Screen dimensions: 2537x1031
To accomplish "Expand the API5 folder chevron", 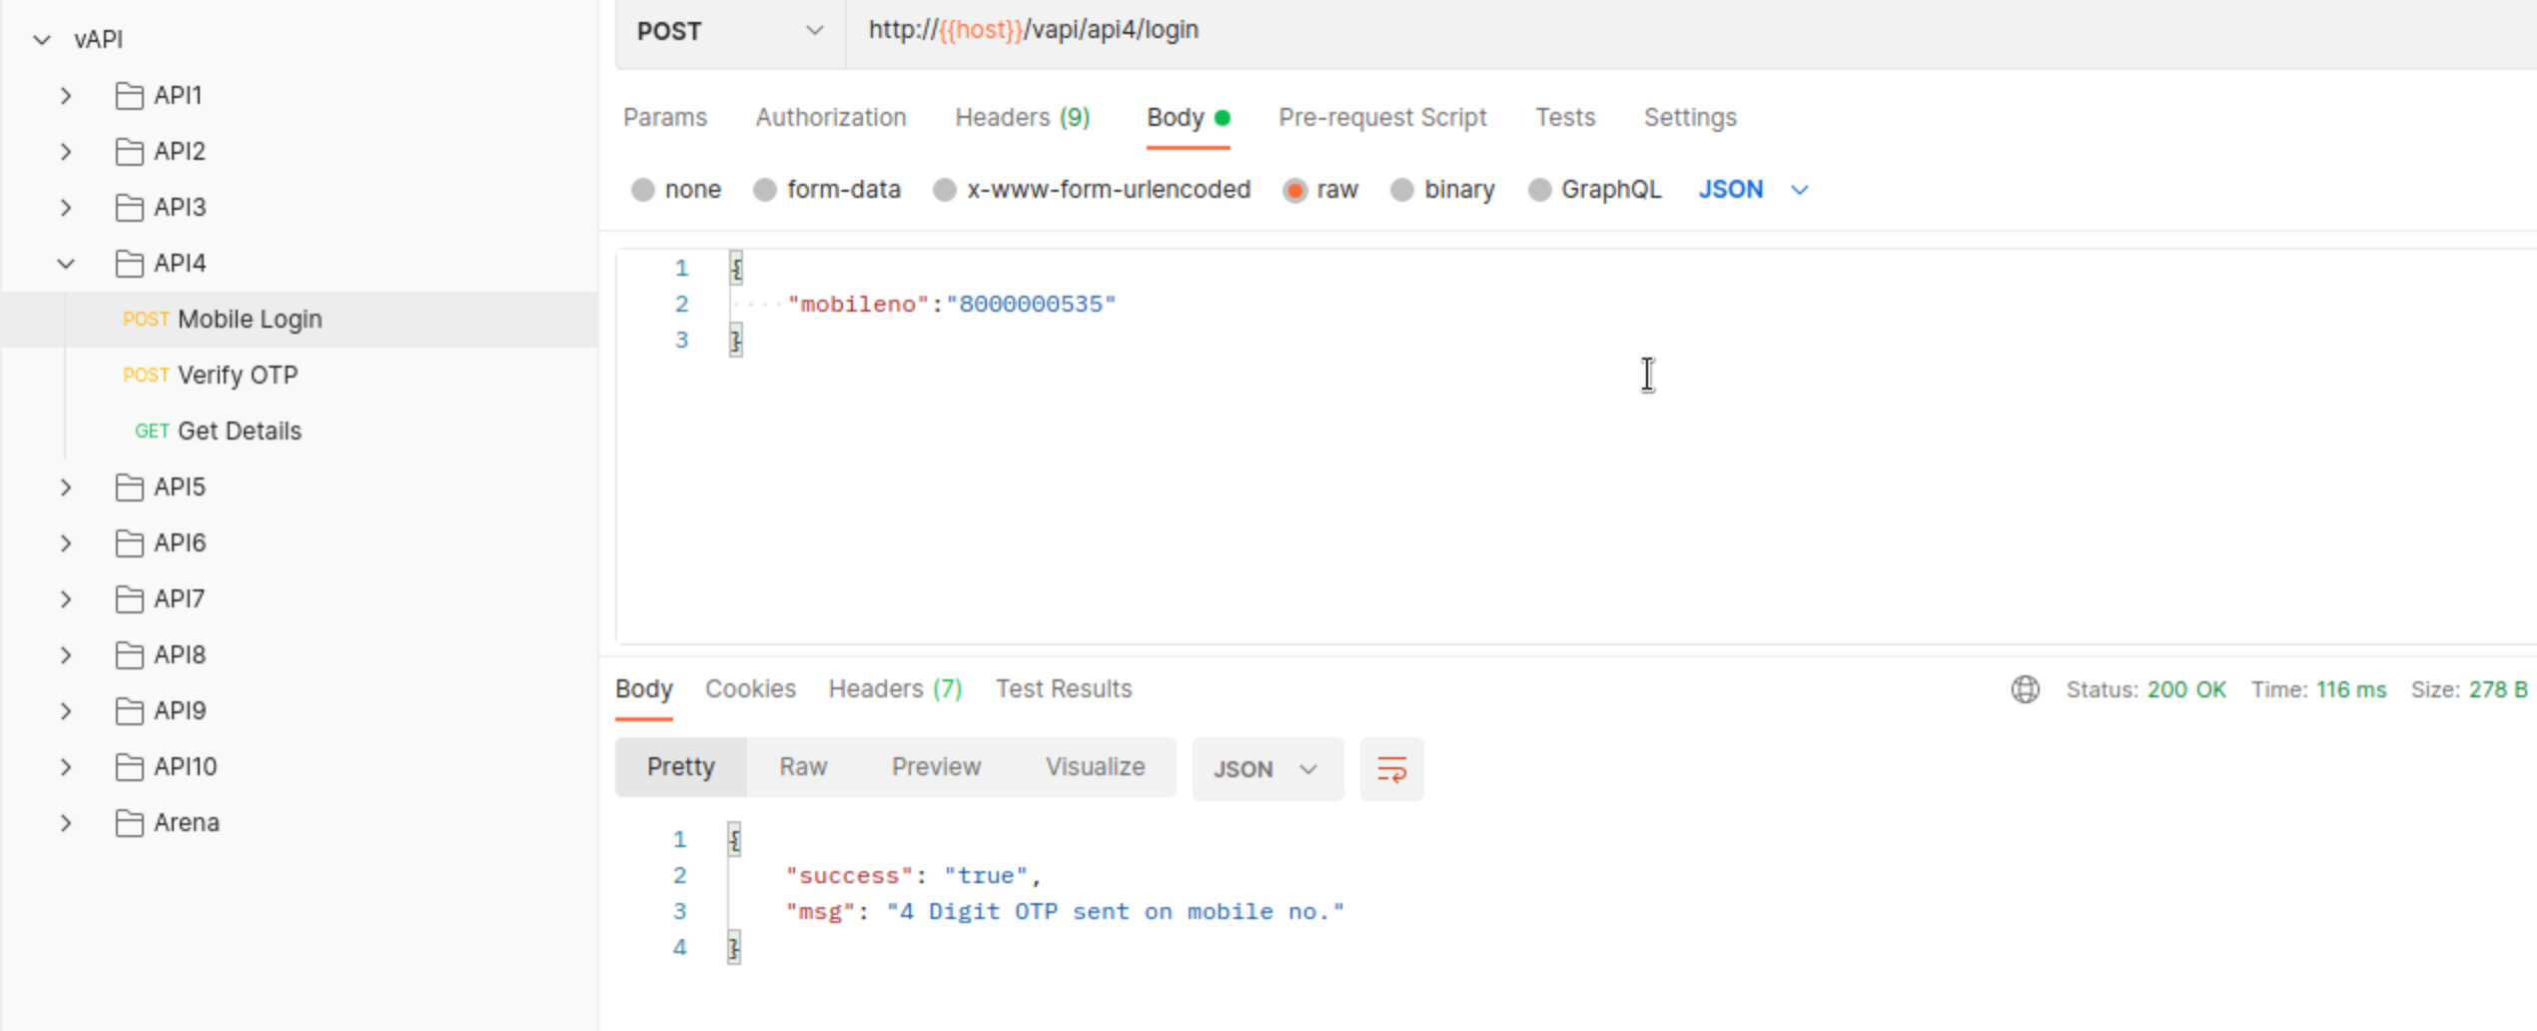I will tap(66, 488).
